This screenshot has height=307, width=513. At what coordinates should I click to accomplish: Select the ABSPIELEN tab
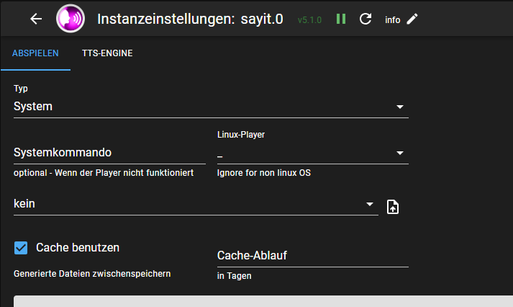pos(35,53)
